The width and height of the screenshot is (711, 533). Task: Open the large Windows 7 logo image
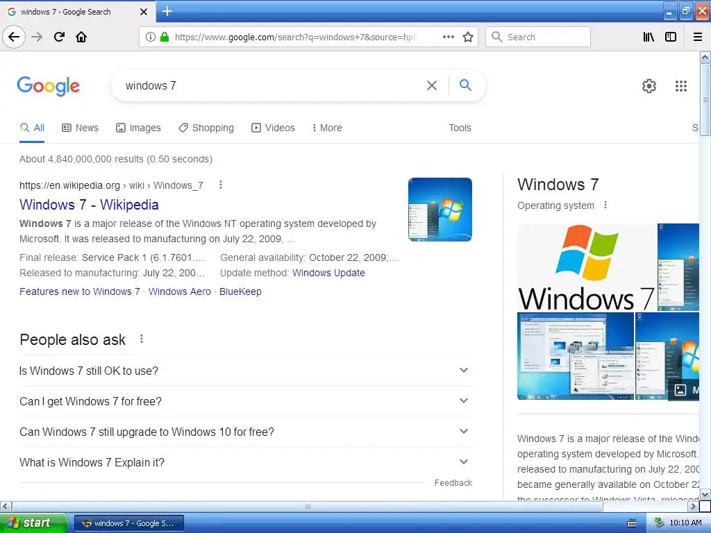click(x=586, y=266)
